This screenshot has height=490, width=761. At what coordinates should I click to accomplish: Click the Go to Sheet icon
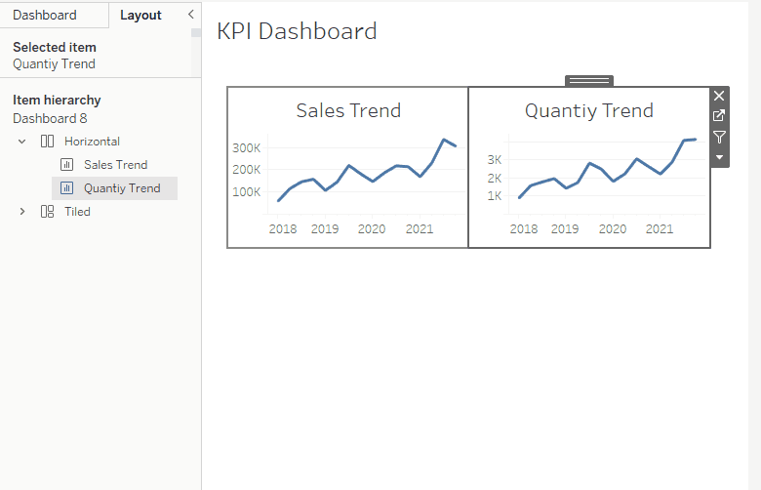(719, 116)
